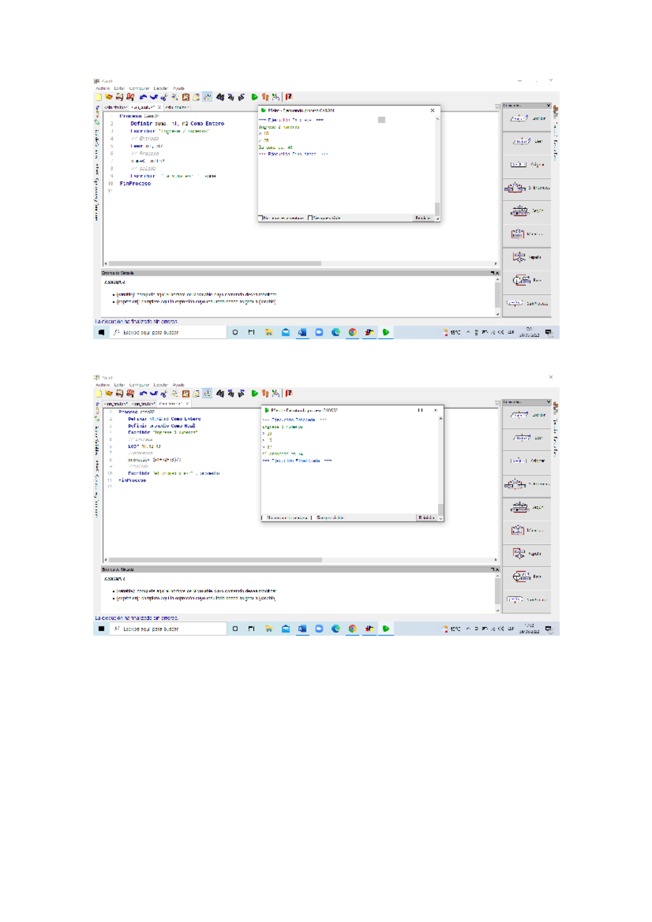Toggle 'Siempre visible' checkbox in lower console
The height and width of the screenshot is (922, 652).
click(x=313, y=518)
